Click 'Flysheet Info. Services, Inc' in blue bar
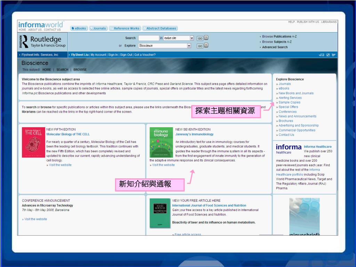 (x=40, y=55)
